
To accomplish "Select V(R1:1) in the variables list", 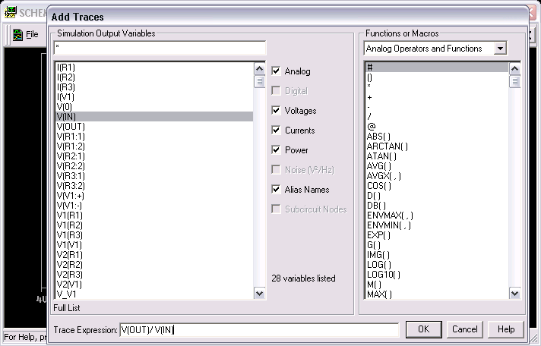I will click(x=154, y=136).
